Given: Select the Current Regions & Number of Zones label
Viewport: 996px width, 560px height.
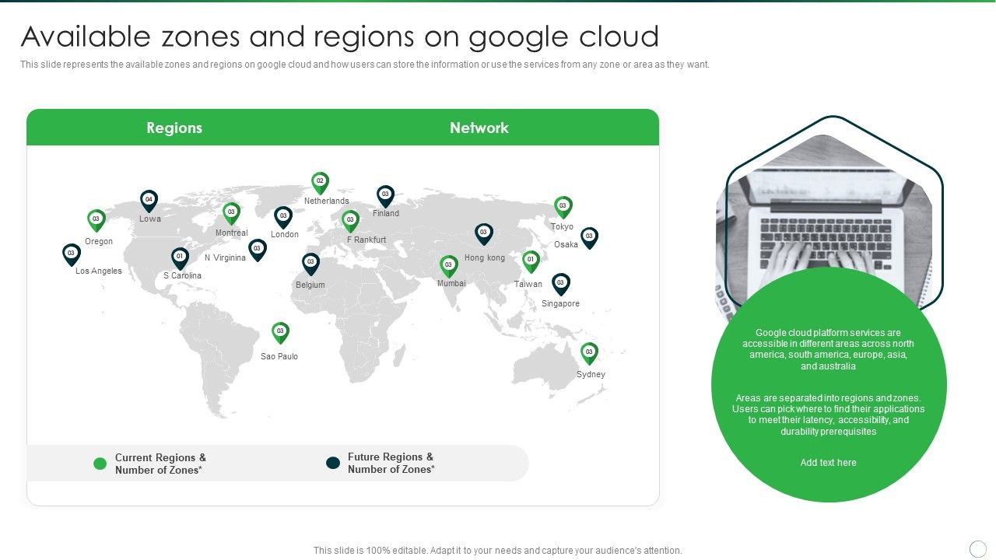Looking at the screenshot, I should pyautogui.click(x=161, y=464).
